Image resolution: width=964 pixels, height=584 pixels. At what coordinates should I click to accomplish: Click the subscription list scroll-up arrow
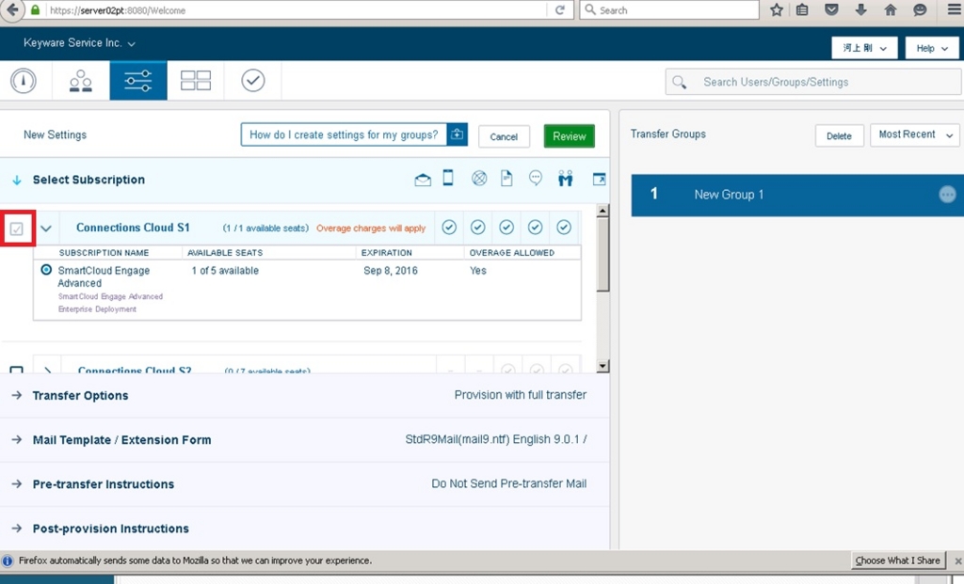(602, 211)
